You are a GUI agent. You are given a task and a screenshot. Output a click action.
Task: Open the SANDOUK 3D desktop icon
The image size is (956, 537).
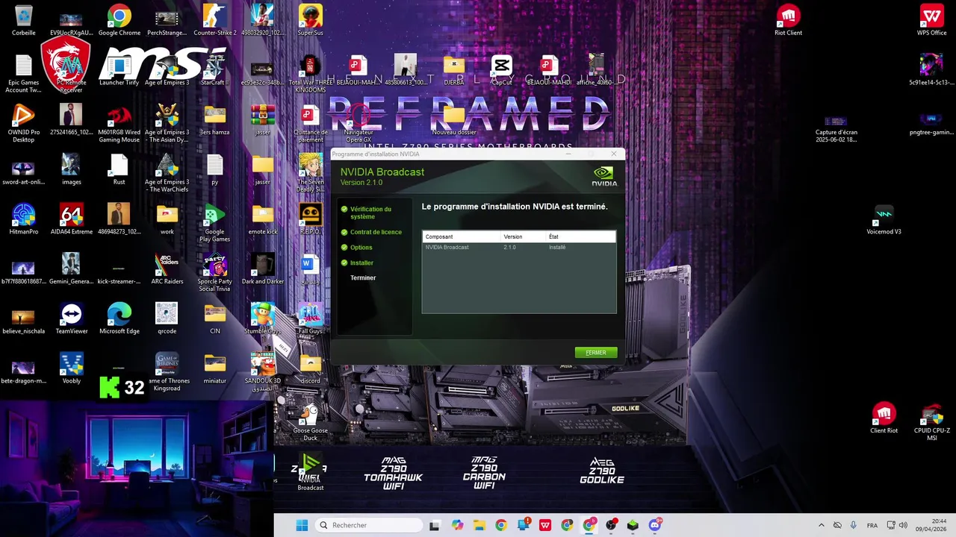tap(263, 373)
